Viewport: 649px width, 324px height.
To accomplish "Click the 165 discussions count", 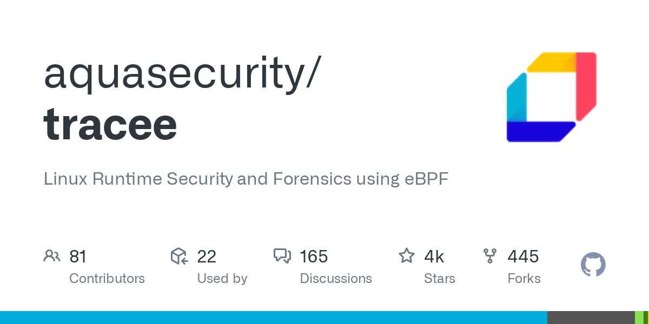I will coord(314,256).
